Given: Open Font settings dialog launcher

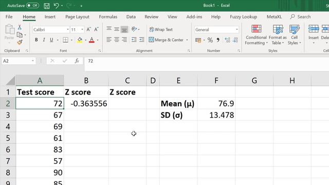Looking at the screenshot, I should tap(100, 51).
